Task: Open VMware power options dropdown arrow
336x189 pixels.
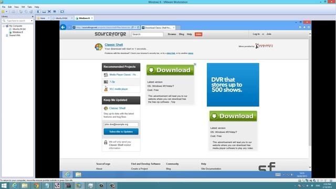Action: click(7, 12)
